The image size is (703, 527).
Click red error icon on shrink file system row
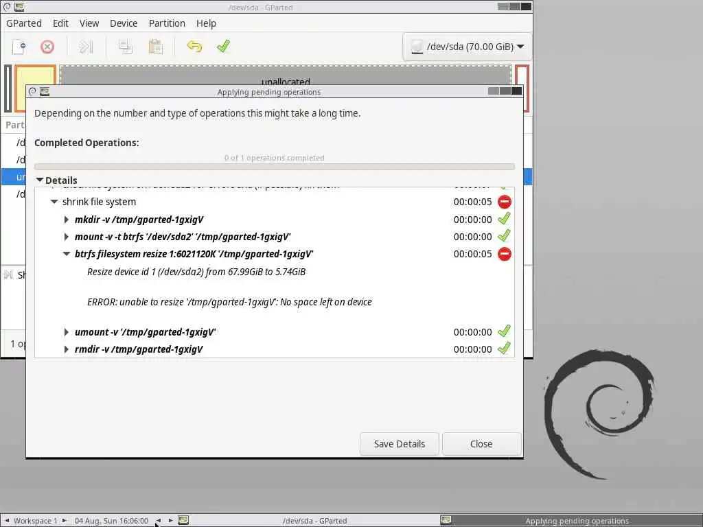tap(505, 202)
